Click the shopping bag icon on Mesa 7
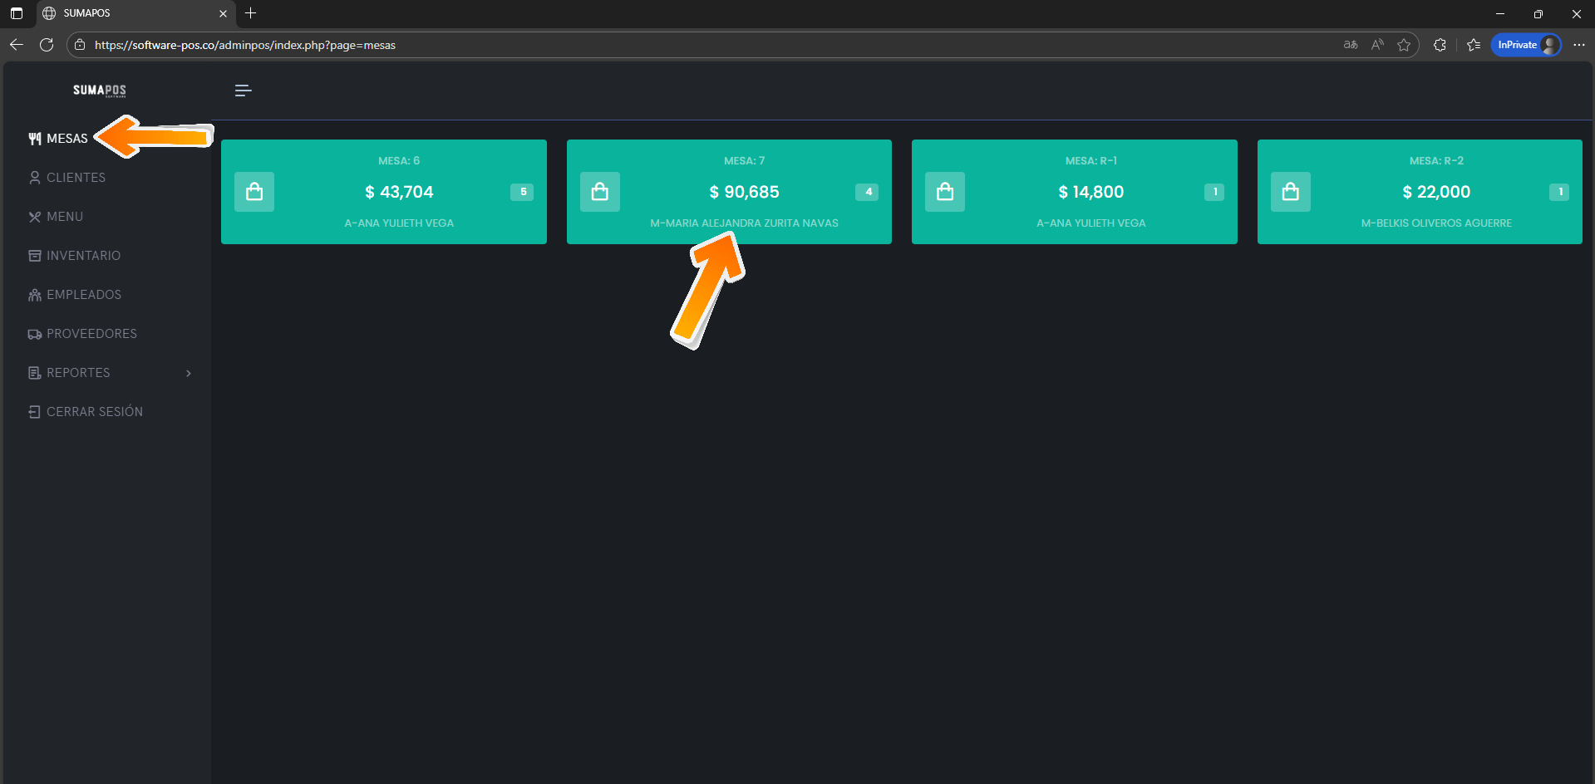Image resolution: width=1595 pixels, height=784 pixels. pos(599,192)
